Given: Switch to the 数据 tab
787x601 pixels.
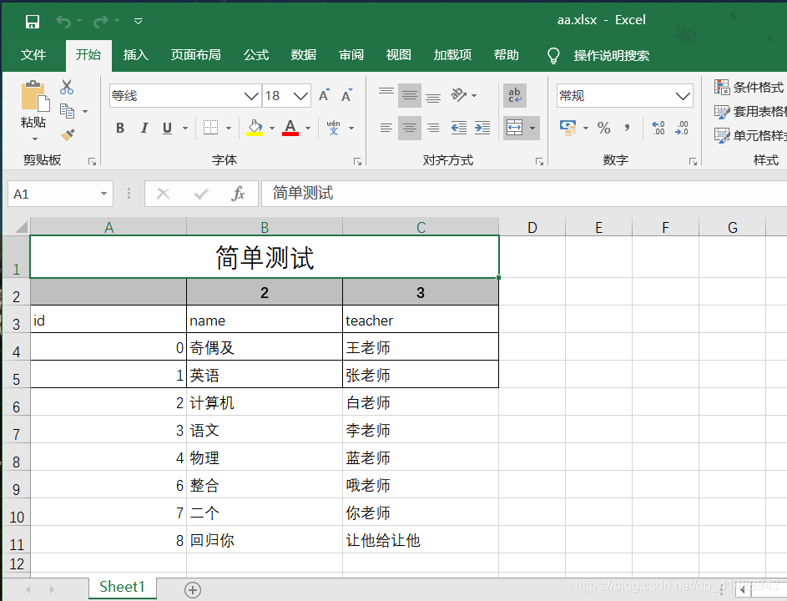Looking at the screenshot, I should [x=304, y=55].
